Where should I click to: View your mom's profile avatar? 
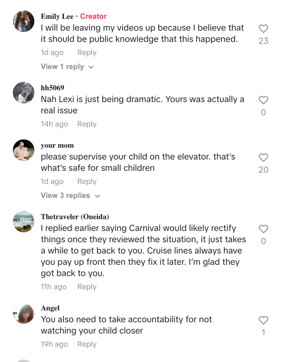tap(24, 150)
